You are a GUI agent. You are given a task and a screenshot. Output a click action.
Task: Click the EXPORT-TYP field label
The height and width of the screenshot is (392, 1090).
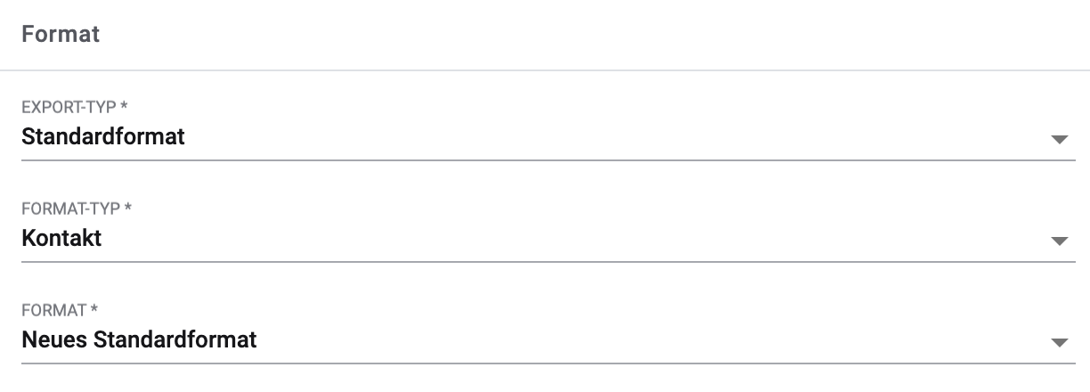click(x=69, y=107)
